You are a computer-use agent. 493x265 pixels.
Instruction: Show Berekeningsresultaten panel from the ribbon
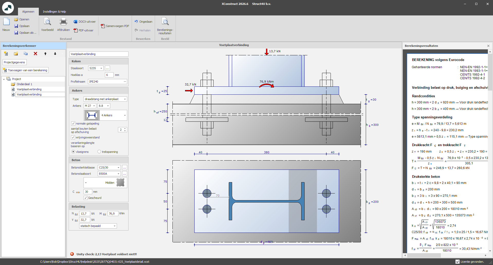(165, 22)
